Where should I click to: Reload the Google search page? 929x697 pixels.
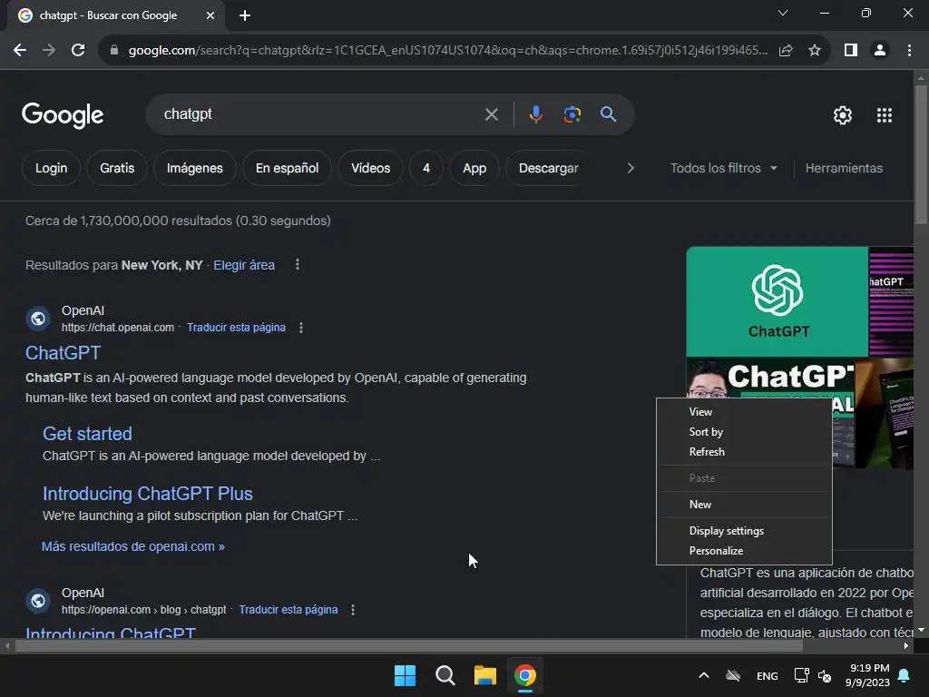(x=78, y=51)
